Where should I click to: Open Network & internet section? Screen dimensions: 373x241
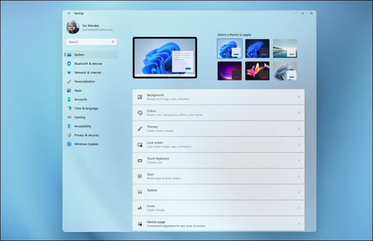pyautogui.click(x=91, y=73)
